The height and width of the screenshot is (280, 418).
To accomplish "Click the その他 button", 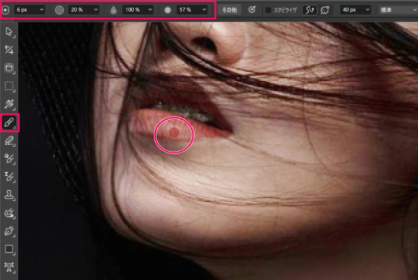I will pyautogui.click(x=230, y=10).
